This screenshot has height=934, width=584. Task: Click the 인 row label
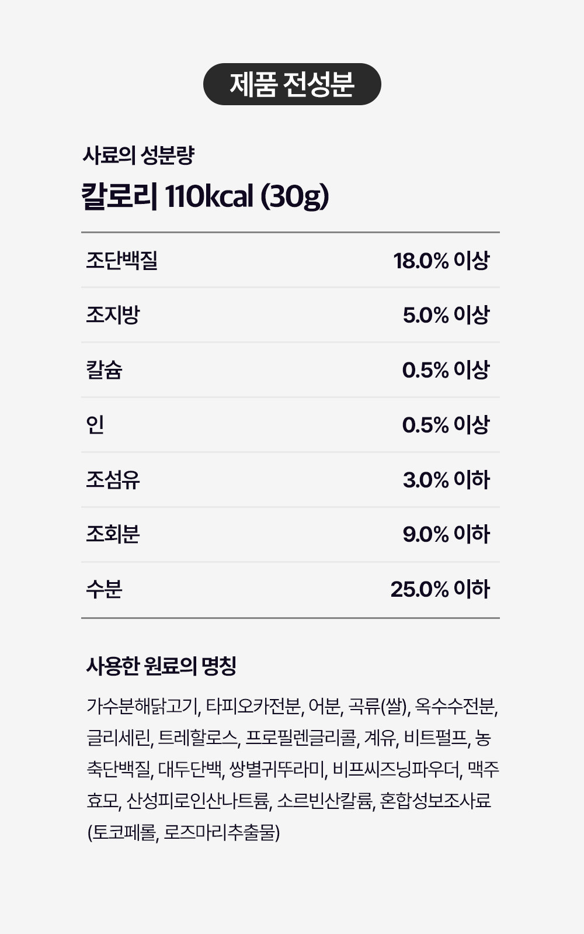pos(95,425)
